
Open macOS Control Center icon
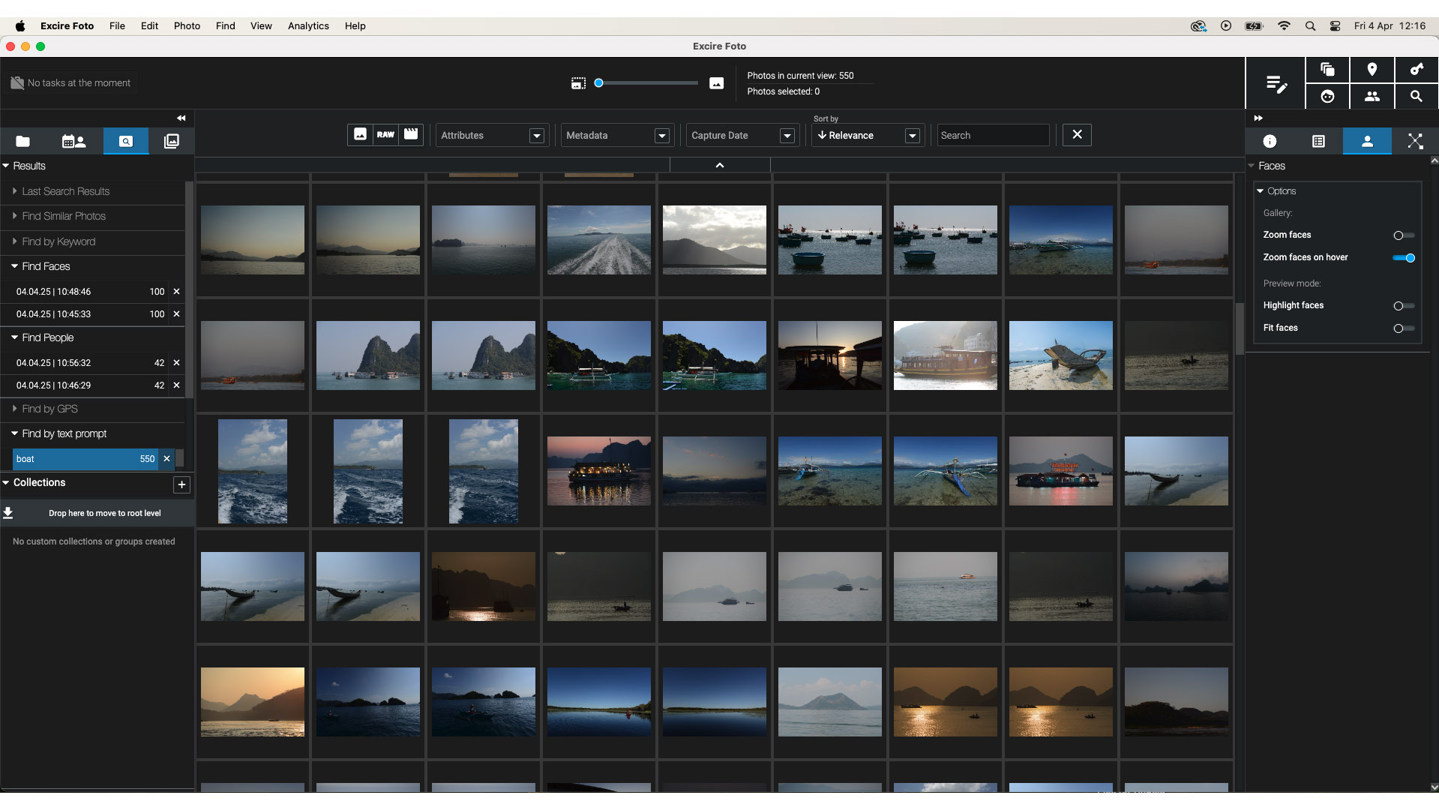pos(1336,25)
